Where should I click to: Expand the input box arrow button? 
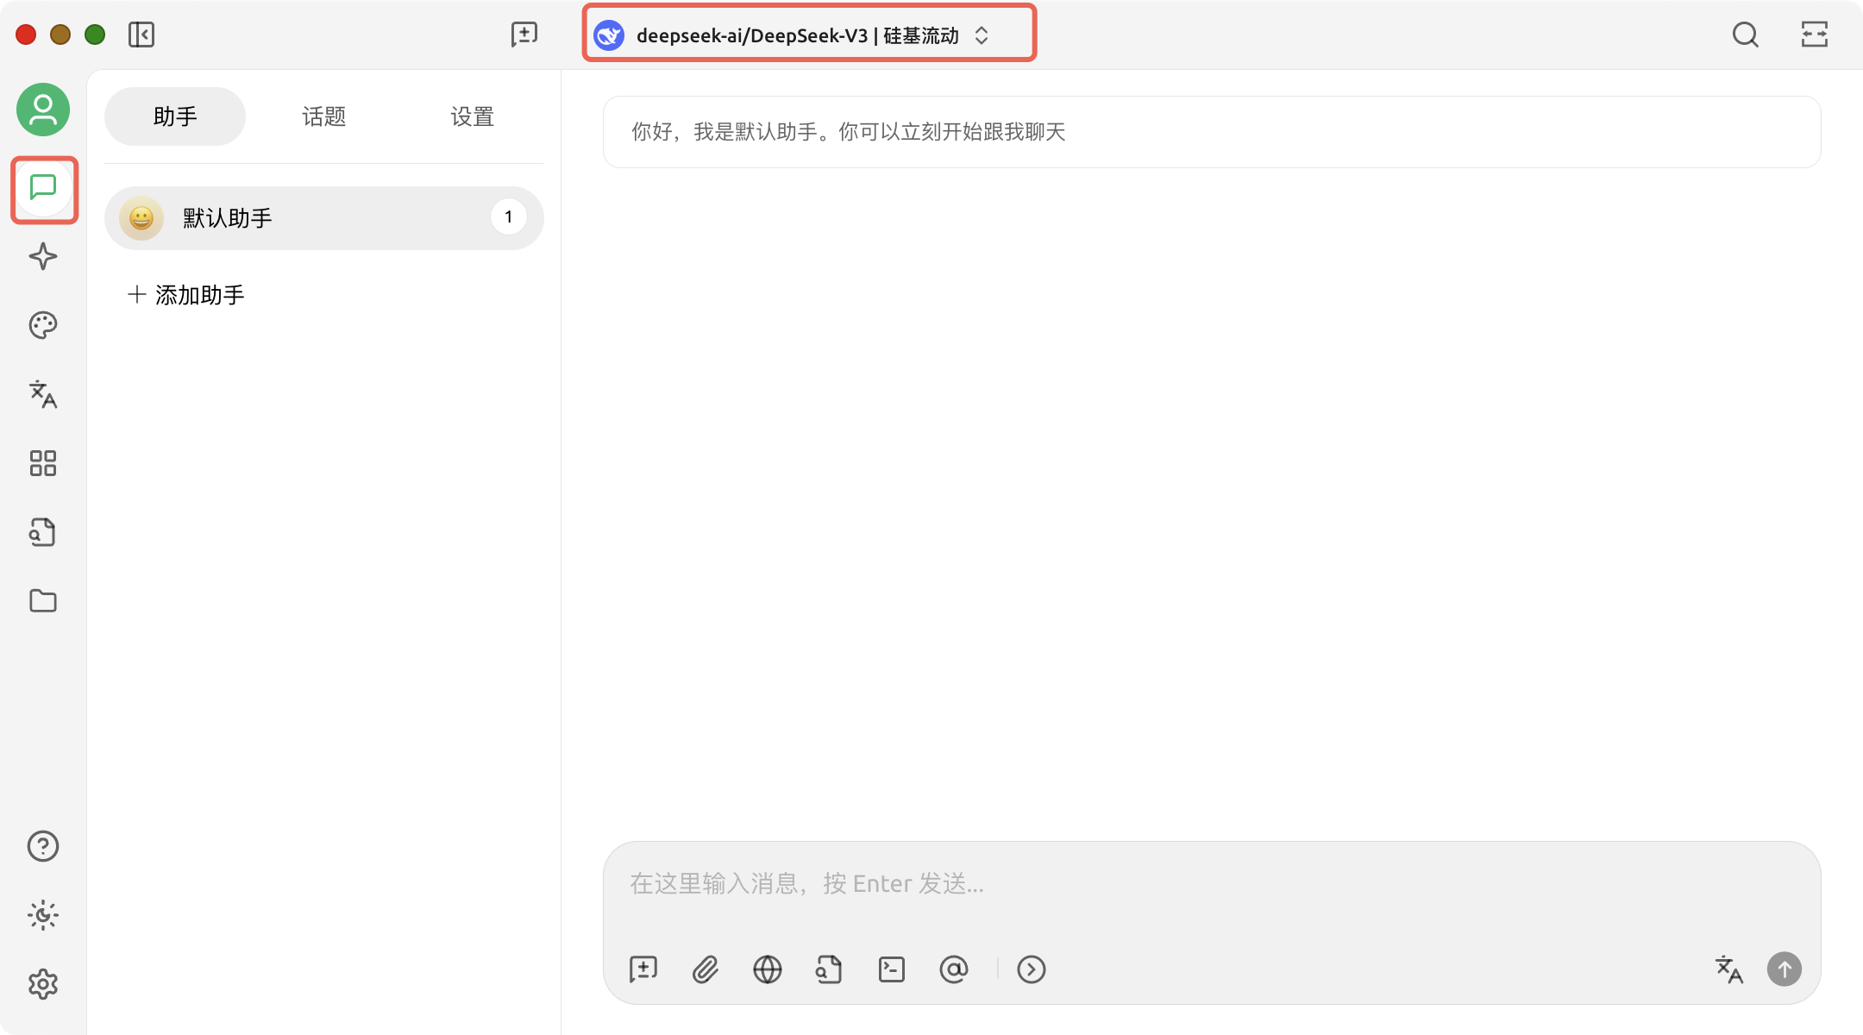(x=1032, y=969)
